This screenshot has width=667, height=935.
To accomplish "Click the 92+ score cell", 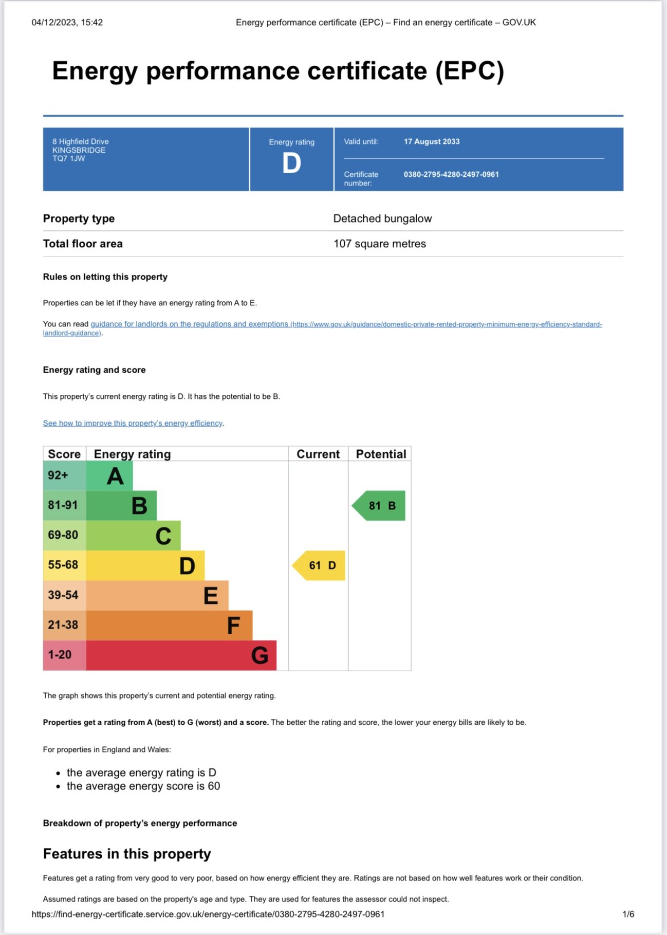I will click(64, 475).
